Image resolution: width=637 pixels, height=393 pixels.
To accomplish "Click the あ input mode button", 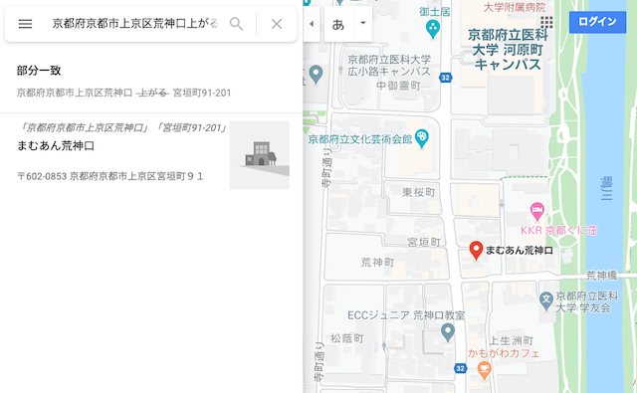I will click(338, 24).
